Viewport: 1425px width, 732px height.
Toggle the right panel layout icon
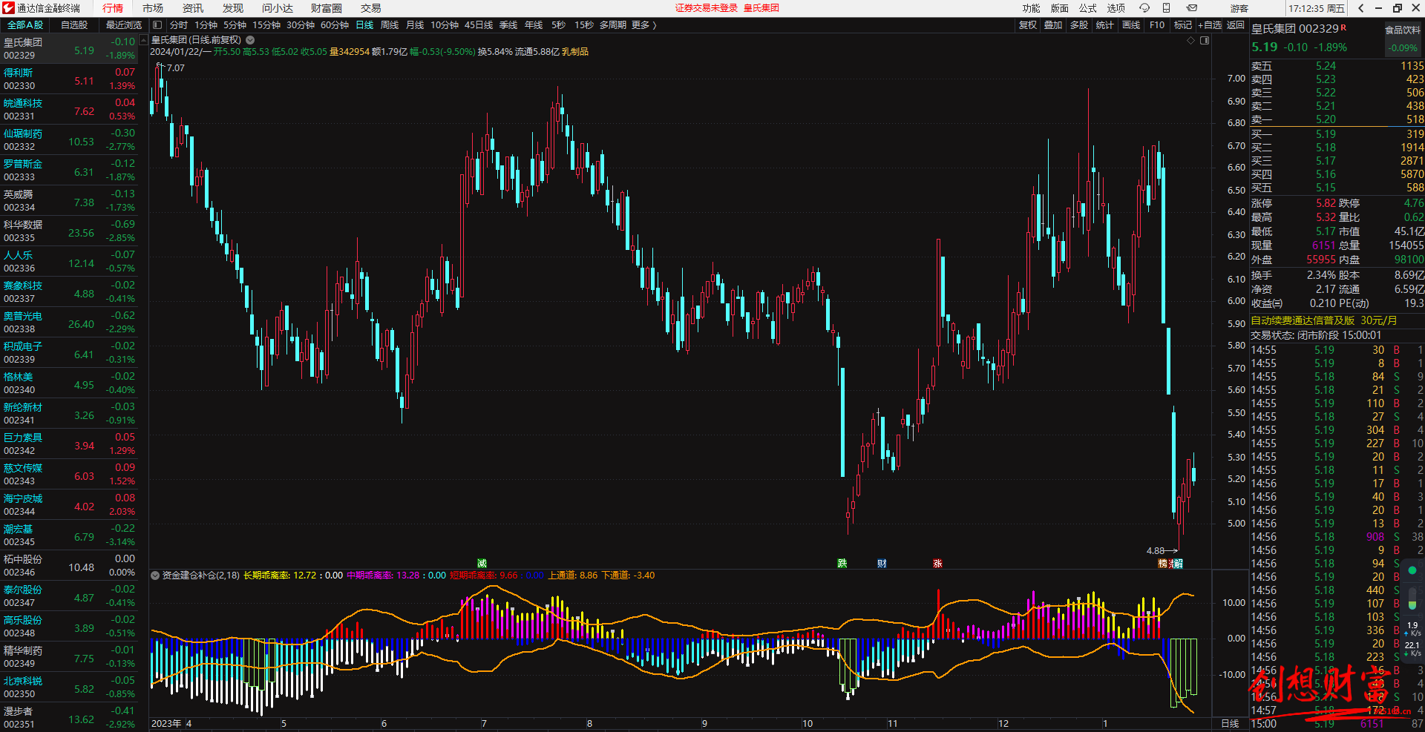1205,40
